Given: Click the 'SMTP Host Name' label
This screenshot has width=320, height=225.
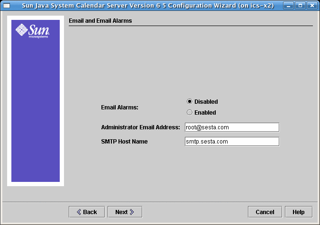Looking at the screenshot, I should point(124,141).
